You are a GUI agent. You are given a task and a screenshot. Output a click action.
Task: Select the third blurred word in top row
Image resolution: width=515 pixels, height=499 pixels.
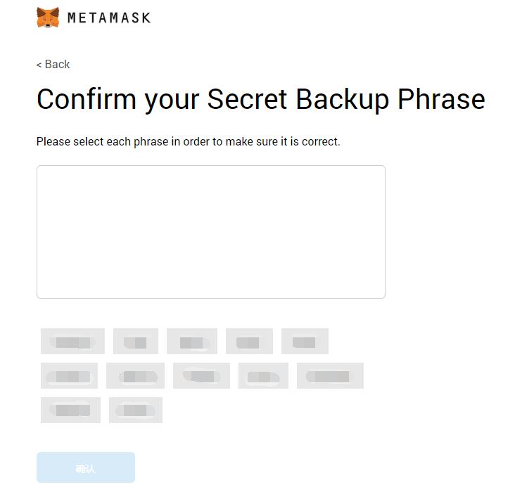pyautogui.click(x=191, y=342)
